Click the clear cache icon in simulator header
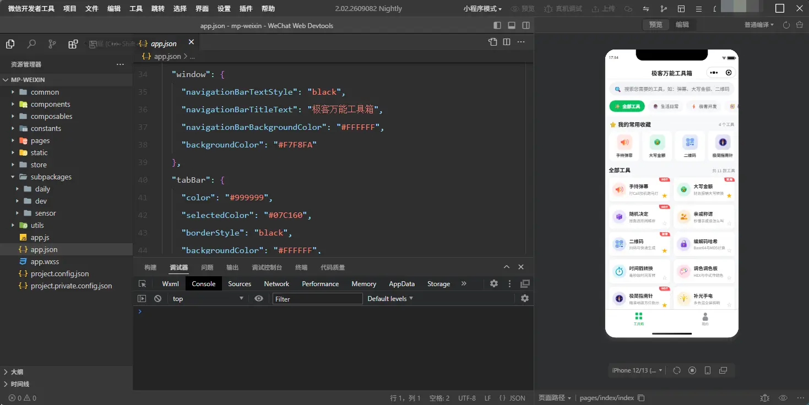809x405 pixels. (x=800, y=25)
